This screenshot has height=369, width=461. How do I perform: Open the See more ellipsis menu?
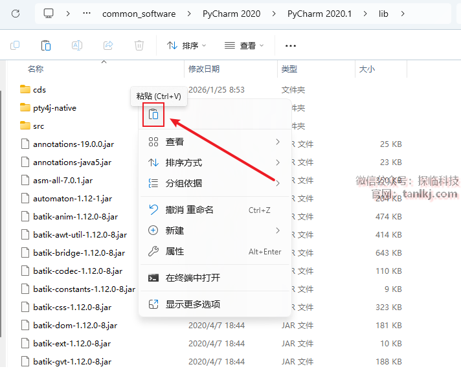tap(291, 45)
